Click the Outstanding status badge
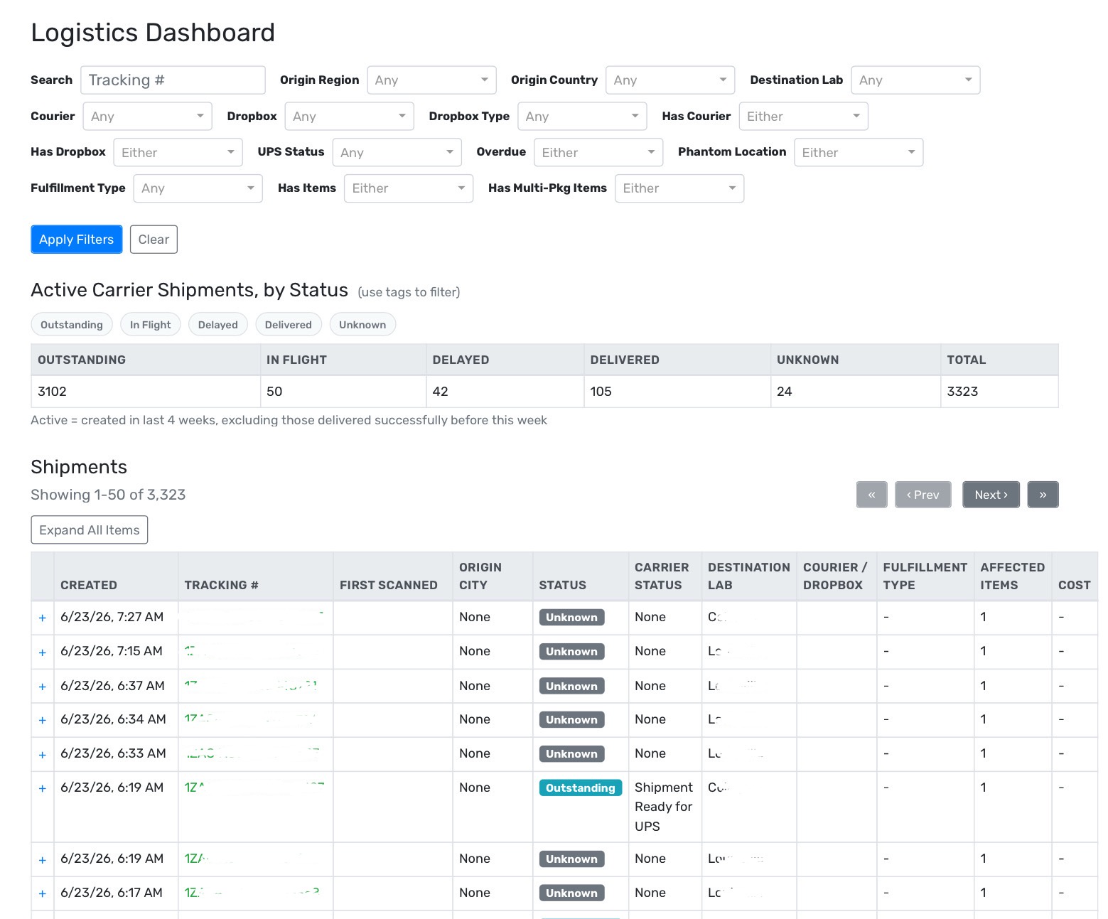Viewport: 1108px width, 919px height. tap(581, 788)
